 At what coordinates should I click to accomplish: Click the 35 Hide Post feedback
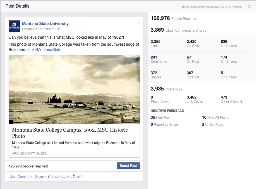(161, 117)
